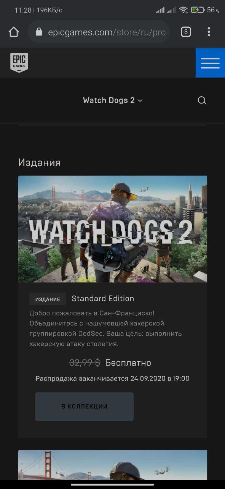
Task: Open the browser tab switcher showing 3
Action: (x=186, y=32)
